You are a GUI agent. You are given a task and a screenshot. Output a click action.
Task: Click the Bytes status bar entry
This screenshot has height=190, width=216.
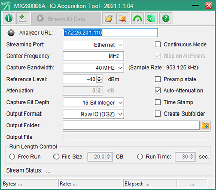[x=29, y=184]
